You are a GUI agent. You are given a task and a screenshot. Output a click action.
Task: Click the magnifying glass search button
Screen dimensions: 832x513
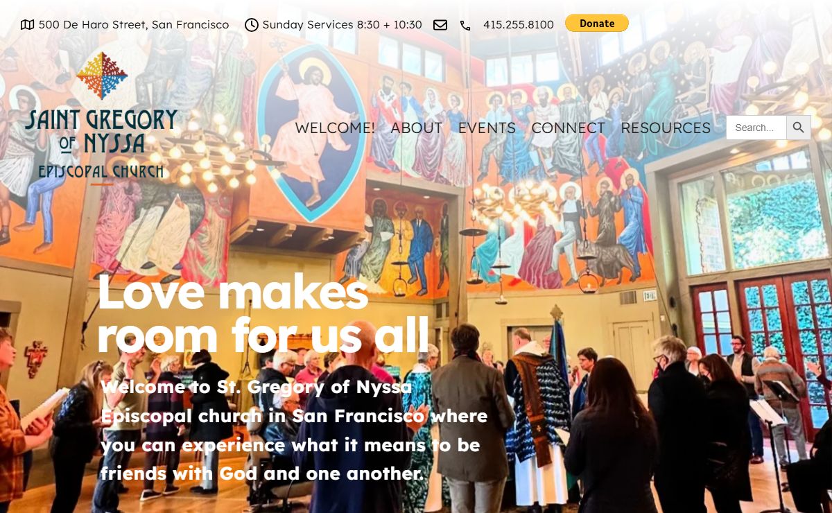(799, 128)
